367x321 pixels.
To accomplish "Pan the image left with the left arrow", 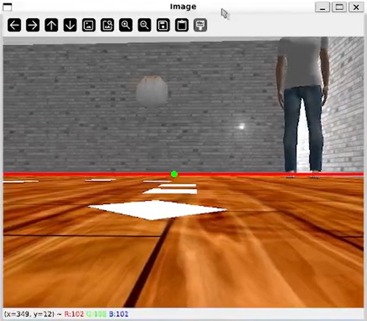I will (14, 25).
